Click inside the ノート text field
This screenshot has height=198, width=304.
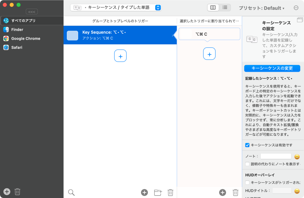(x=276, y=156)
